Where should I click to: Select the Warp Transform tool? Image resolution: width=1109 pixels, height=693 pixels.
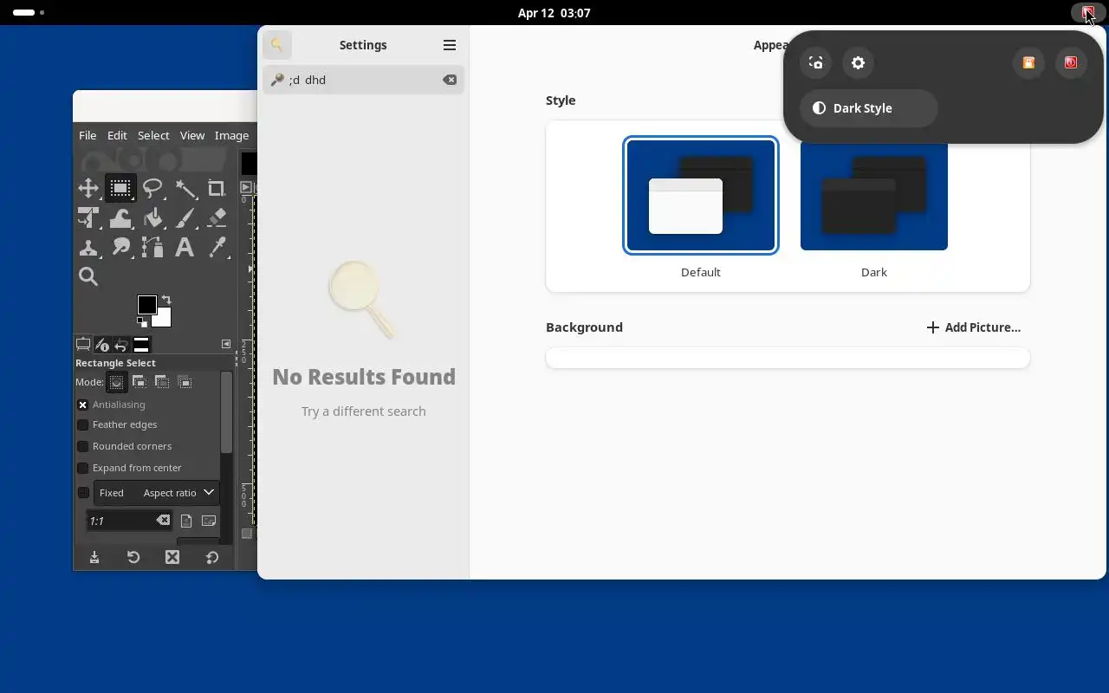point(120,217)
